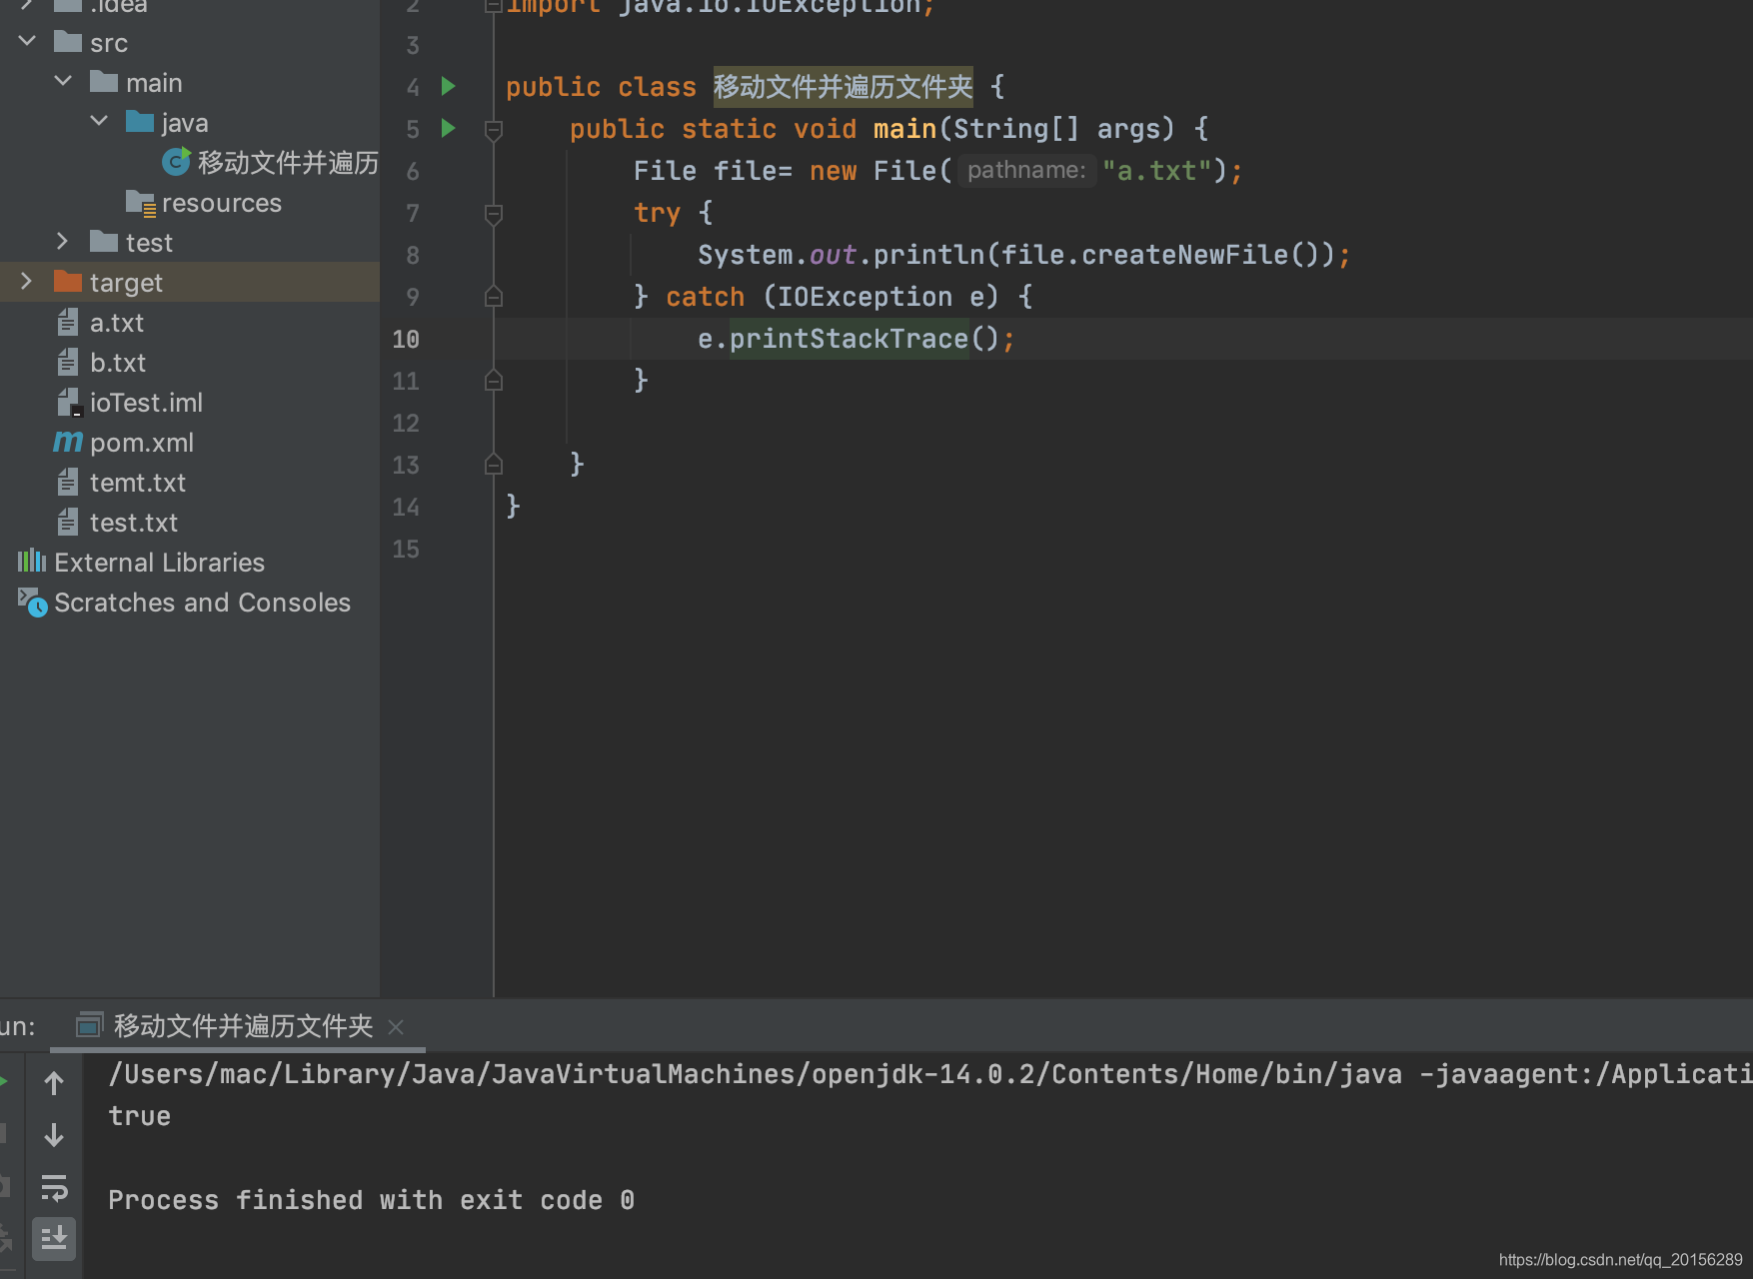Click the down arrow in Run panel
The height and width of the screenshot is (1279, 1753).
point(54,1135)
